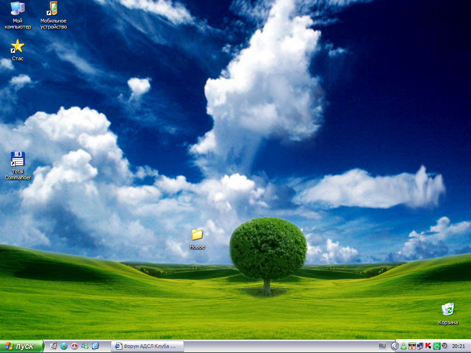Open the RU language indicator
471x353 pixels.
[x=382, y=346]
